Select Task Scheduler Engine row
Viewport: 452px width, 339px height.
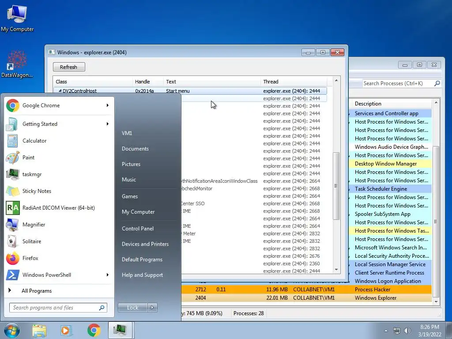390,189
